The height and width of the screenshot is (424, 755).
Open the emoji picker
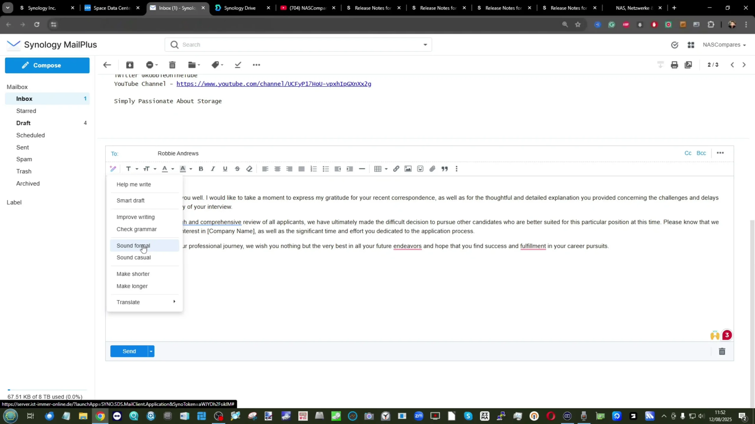pos(420,169)
